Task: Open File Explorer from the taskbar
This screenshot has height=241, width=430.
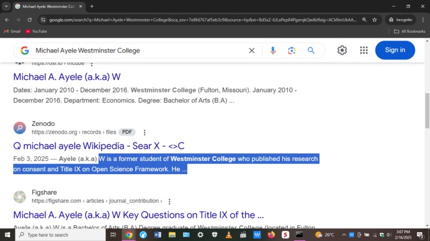Action: pyautogui.click(x=172, y=234)
